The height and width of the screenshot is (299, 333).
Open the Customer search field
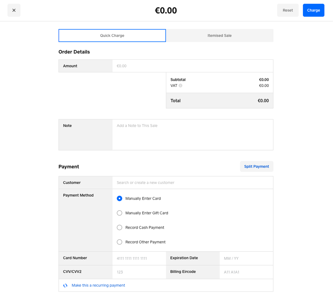(192, 183)
